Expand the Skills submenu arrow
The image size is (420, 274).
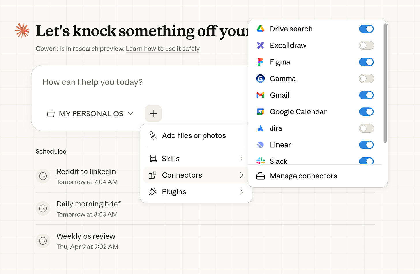point(241,159)
